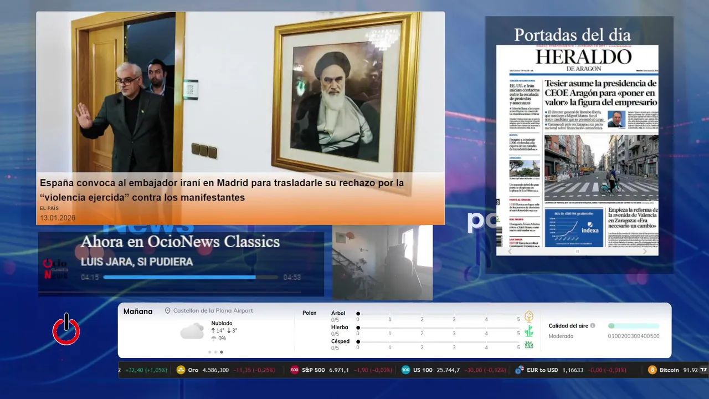Click the gold Oro ticker icon
This screenshot has height=399, width=709.
click(181, 370)
